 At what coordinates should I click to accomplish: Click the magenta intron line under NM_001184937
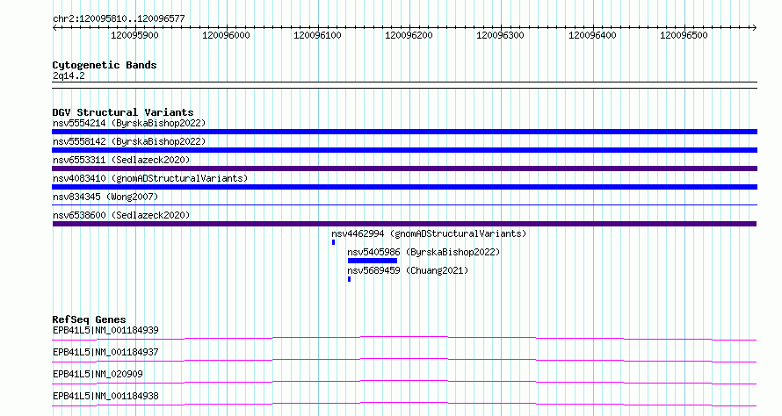(404, 360)
